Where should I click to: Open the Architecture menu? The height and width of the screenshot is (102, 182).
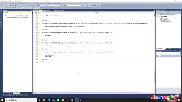[x=39, y=3]
